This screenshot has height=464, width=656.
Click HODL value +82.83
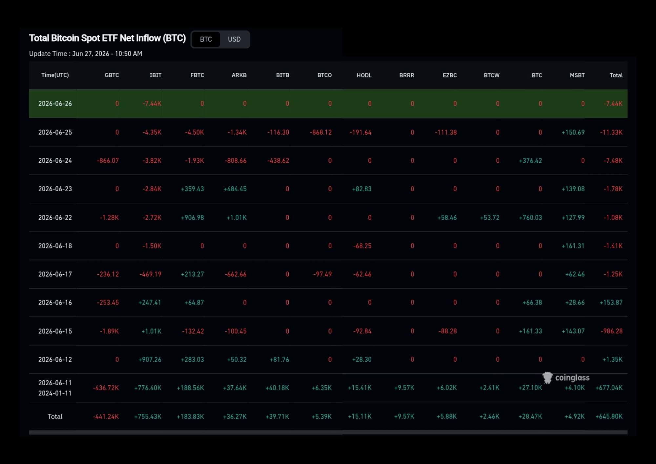pos(362,189)
